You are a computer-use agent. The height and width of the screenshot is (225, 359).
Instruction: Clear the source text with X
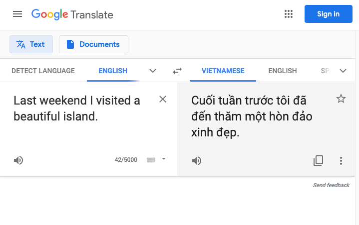163,99
